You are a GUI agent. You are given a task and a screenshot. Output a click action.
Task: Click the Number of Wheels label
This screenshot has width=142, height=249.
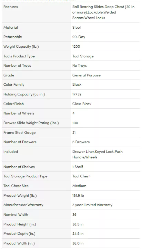[19, 113]
